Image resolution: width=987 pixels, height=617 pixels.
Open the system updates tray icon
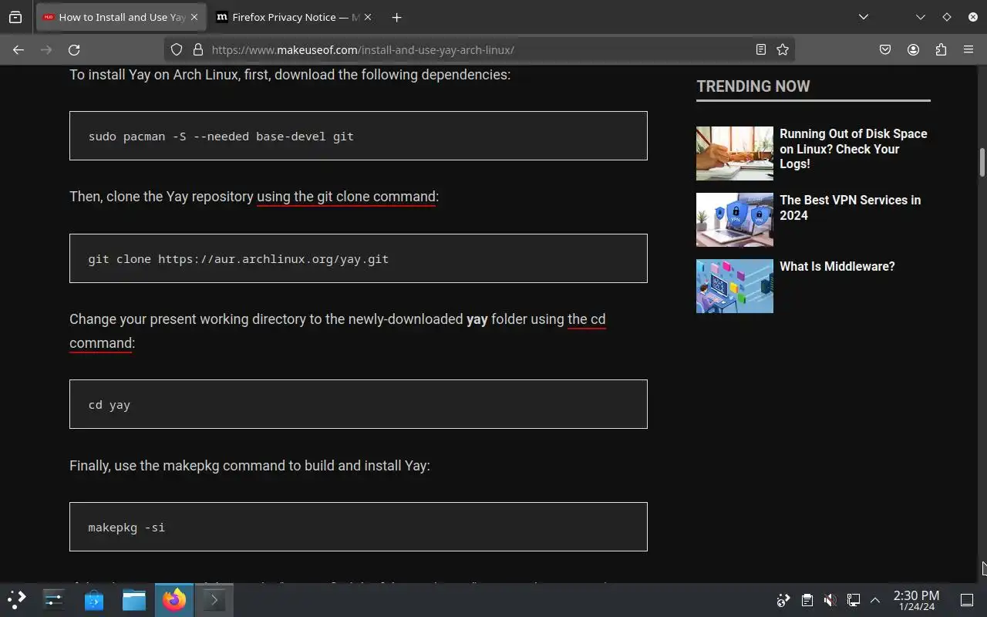point(783,600)
